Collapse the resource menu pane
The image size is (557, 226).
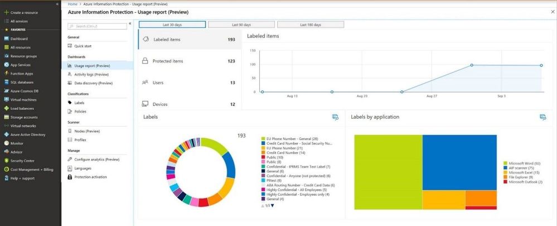130,23
